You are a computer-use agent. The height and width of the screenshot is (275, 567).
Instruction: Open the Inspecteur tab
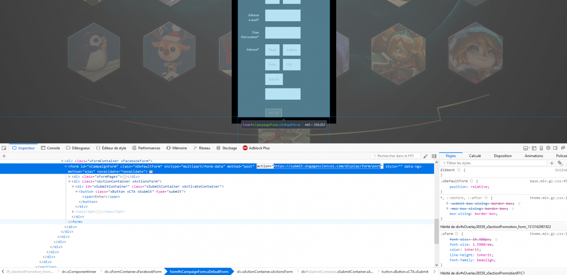click(23, 148)
